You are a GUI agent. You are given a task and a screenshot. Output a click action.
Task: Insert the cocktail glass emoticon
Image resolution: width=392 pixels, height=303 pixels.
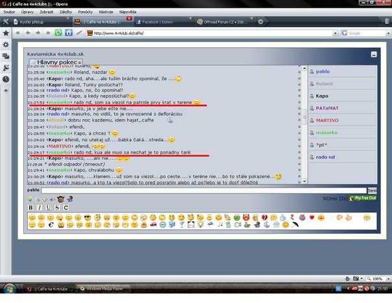coord(182,225)
